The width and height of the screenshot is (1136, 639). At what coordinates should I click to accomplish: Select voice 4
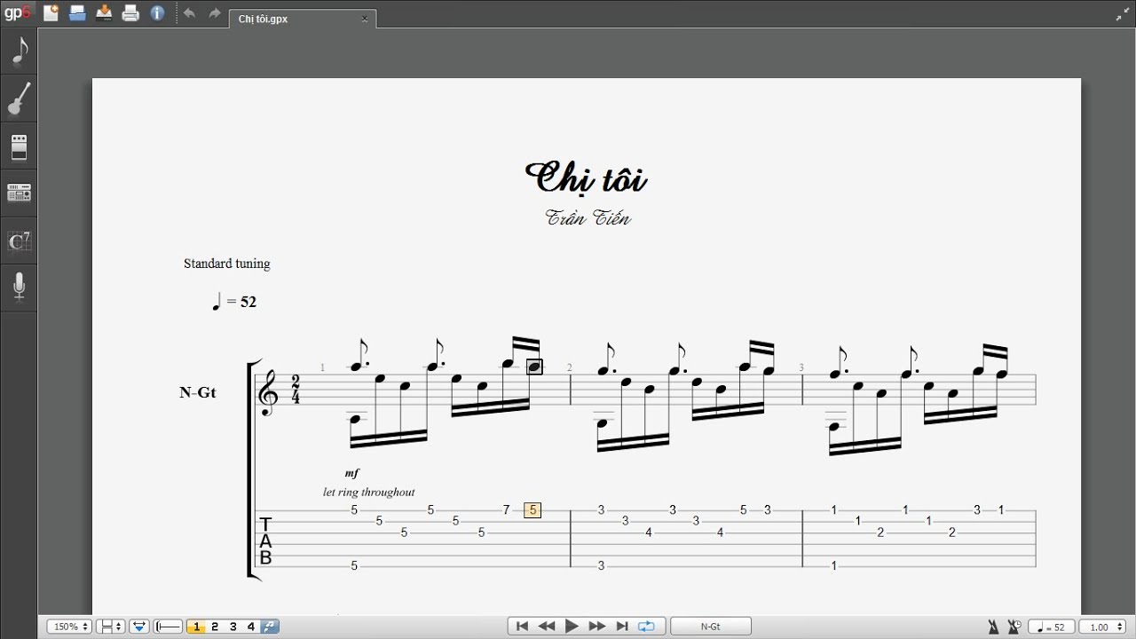point(251,627)
